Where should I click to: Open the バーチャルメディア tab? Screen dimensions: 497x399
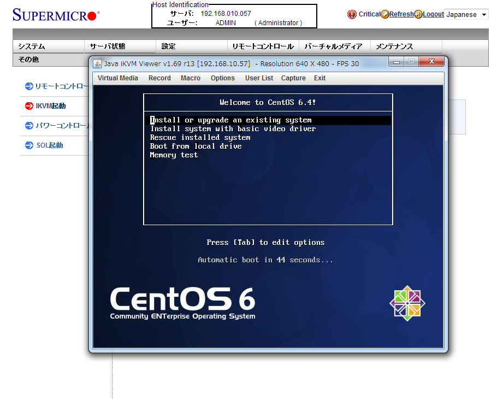(335, 46)
